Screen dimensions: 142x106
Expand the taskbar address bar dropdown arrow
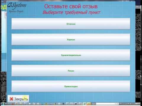[115, 104]
